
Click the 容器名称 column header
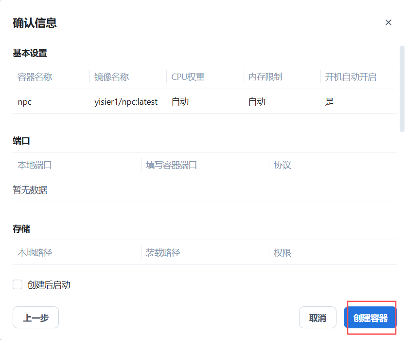tap(35, 77)
